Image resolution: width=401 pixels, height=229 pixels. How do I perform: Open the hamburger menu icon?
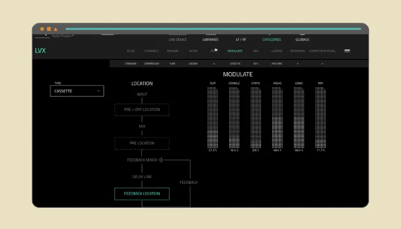(x=347, y=51)
